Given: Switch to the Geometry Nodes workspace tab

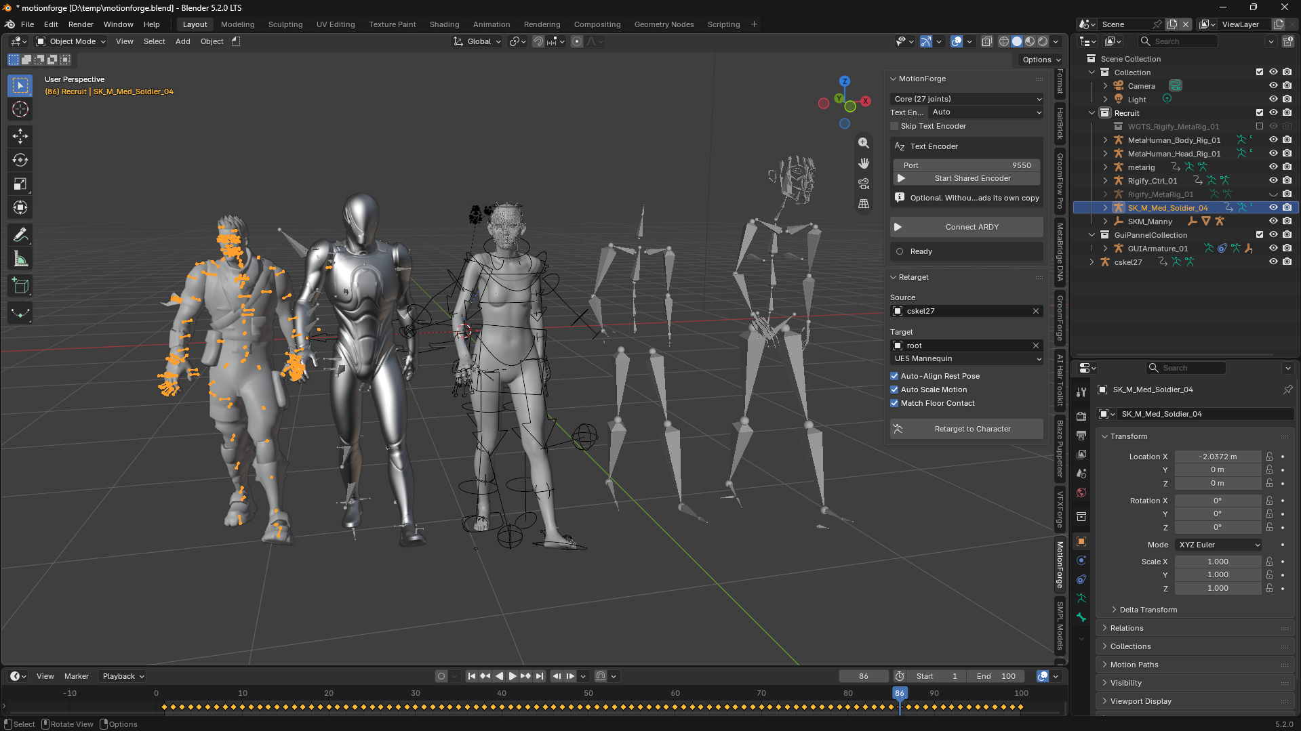Looking at the screenshot, I should click(x=664, y=24).
